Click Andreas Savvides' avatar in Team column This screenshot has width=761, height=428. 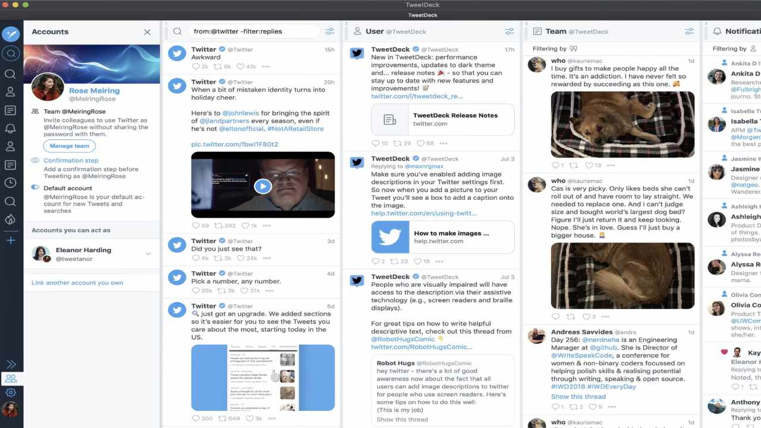tap(537, 336)
